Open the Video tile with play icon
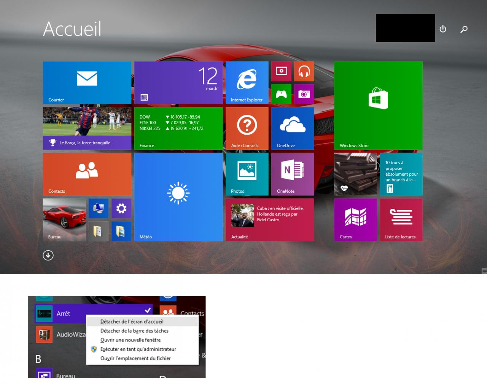The height and width of the screenshot is (384, 487). (281, 71)
